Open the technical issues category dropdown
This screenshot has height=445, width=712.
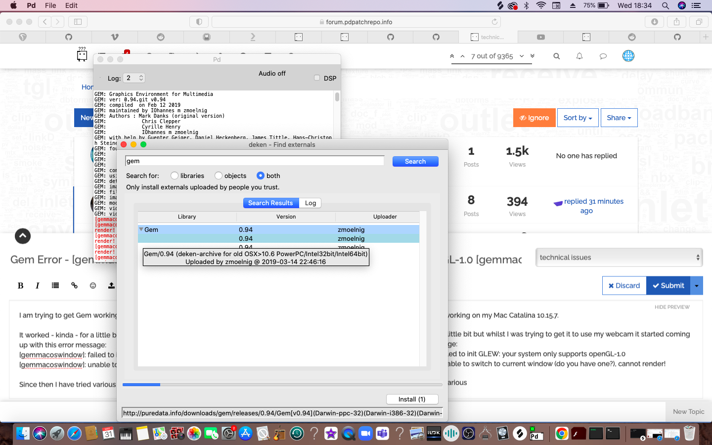point(620,257)
